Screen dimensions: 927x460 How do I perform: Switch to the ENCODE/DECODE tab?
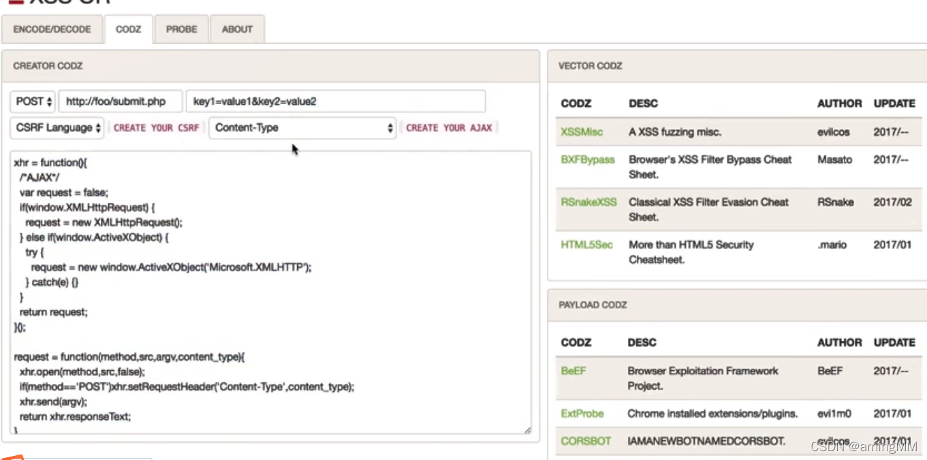(52, 29)
